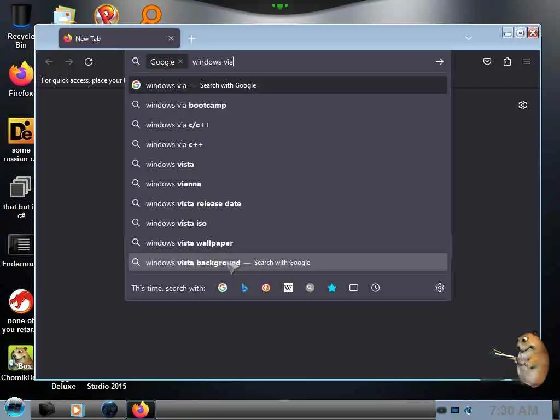
Task: Choose suggestion 'windows via c/c++'
Action: click(x=288, y=125)
